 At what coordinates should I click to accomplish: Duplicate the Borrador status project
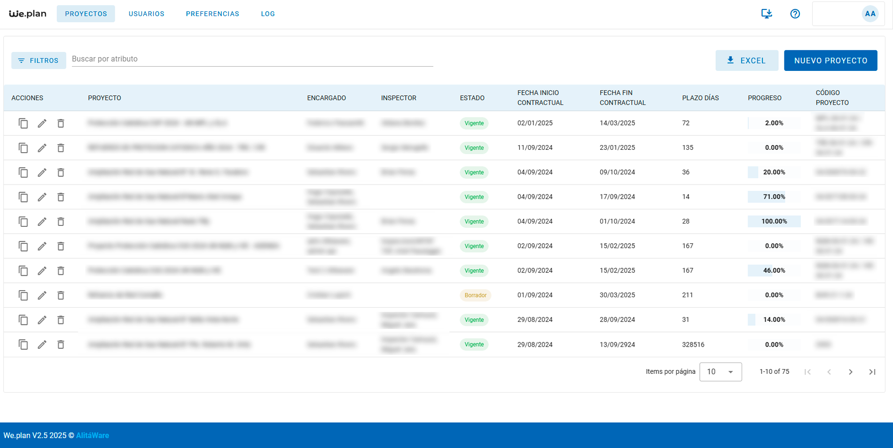tap(23, 295)
